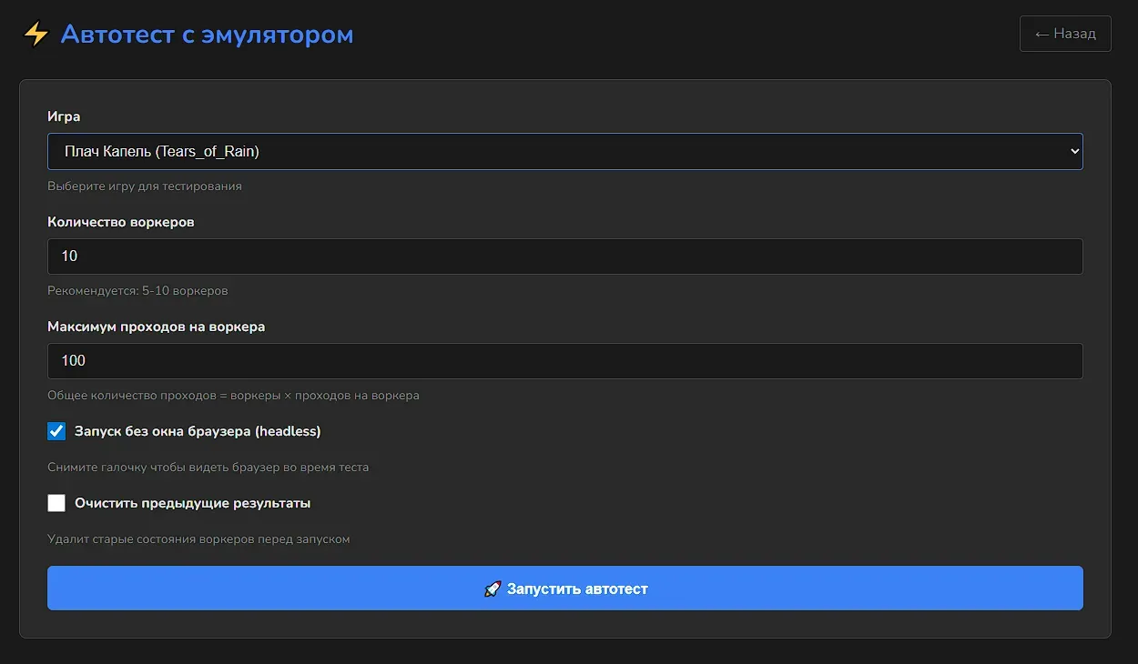Click the chevron arrow of Игра dropdown
1138x664 pixels.
1074,152
